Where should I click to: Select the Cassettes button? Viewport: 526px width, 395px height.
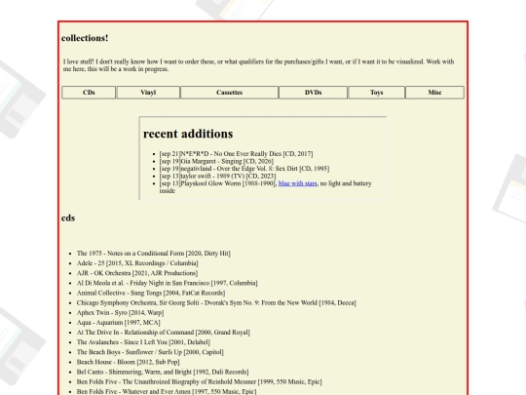pyautogui.click(x=230, y=93)
